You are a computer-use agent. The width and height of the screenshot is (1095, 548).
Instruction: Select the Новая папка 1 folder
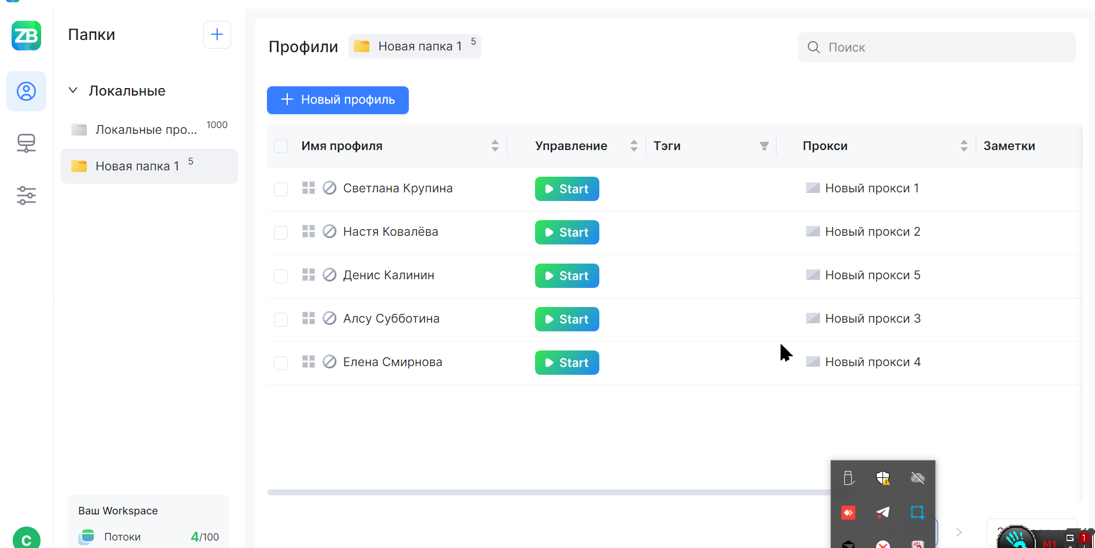[137, 166]
